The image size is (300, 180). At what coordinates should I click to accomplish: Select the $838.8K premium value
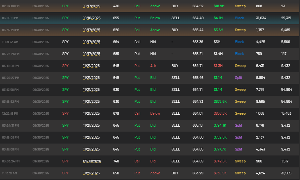coord(220,113)
